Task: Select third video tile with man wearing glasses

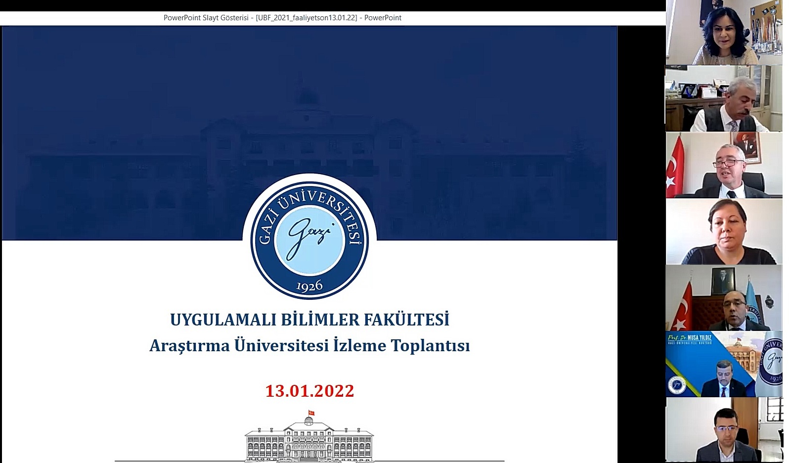Action: point(724,166)
